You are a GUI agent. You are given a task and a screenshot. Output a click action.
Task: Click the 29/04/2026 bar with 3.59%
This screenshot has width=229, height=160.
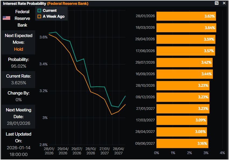(x=185, y=39)
